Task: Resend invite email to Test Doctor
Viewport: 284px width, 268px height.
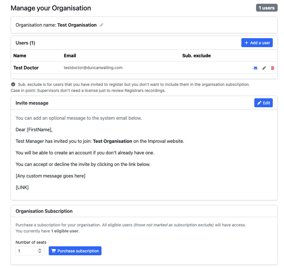Action: 255,68
